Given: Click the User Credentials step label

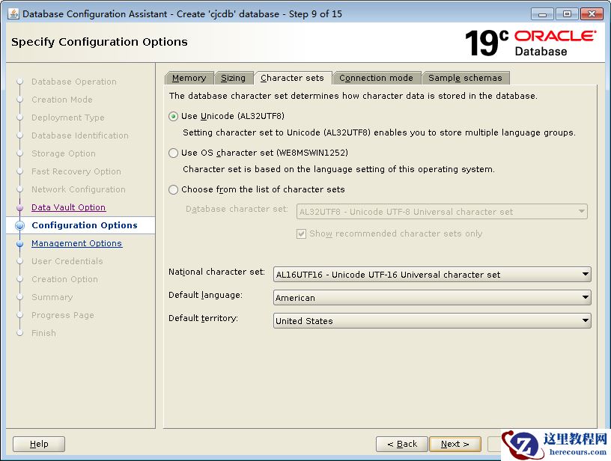Looking at the screenshot, I should [x=67, y=261].
